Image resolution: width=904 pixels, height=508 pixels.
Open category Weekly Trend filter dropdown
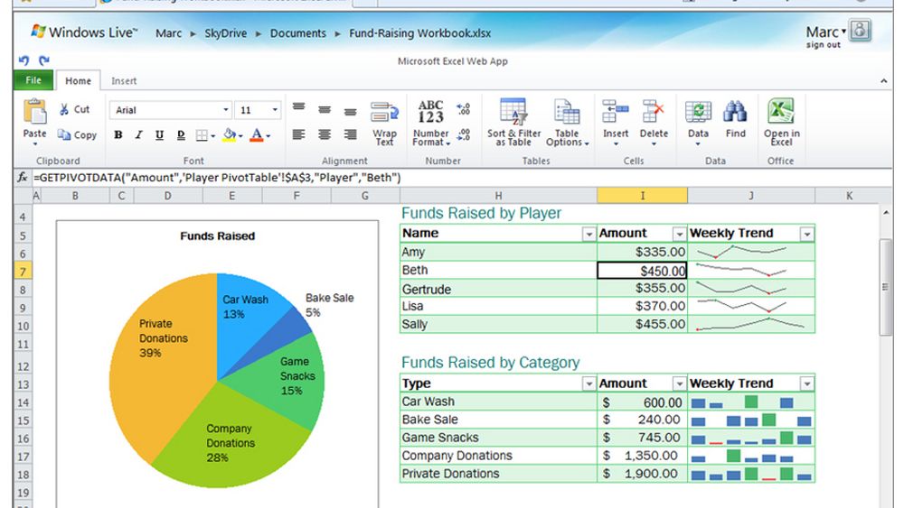(806, 384)
